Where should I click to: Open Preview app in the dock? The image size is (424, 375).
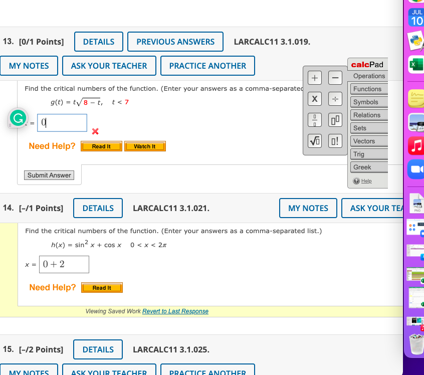pos(416,122)
